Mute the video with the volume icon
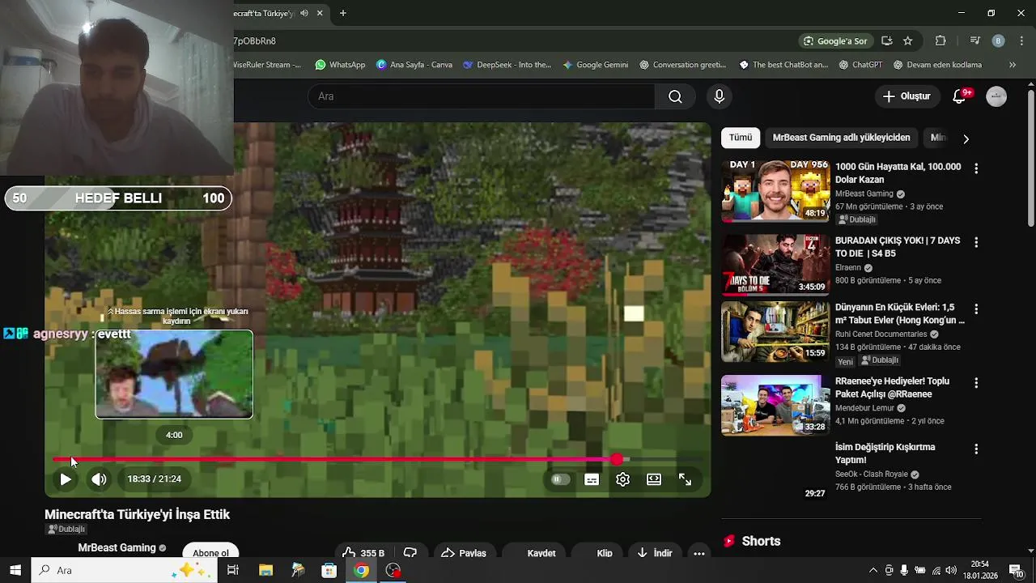1036x583 pixels. 99,479
